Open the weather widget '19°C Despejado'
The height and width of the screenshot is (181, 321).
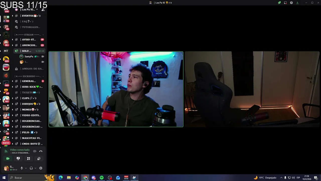265,178
